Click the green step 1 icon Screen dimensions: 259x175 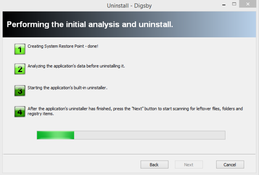[x=20, y=49]
